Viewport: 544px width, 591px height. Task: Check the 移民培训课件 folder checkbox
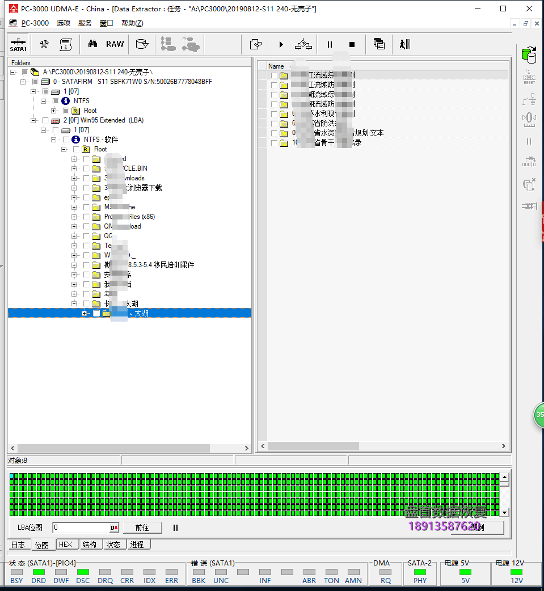pos(86,265)
